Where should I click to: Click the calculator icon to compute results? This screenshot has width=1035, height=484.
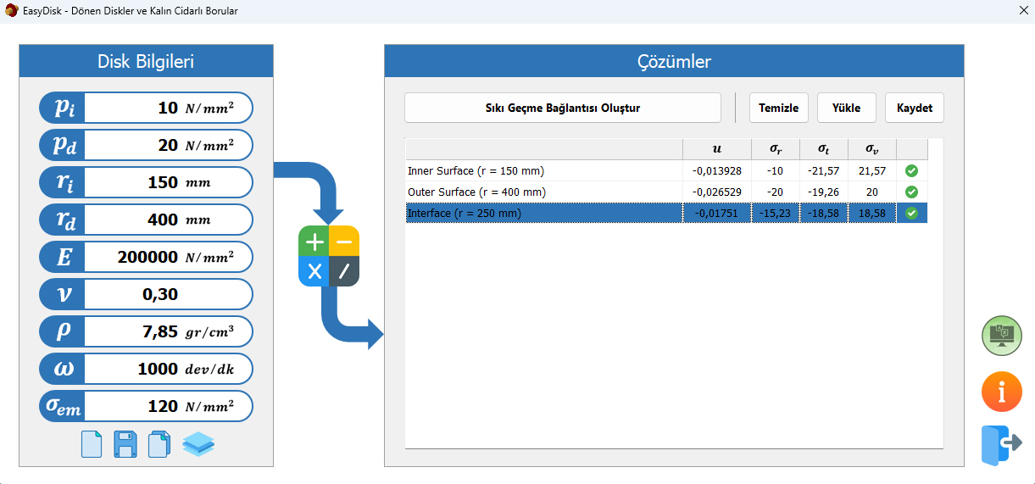(x=329, y=257)
